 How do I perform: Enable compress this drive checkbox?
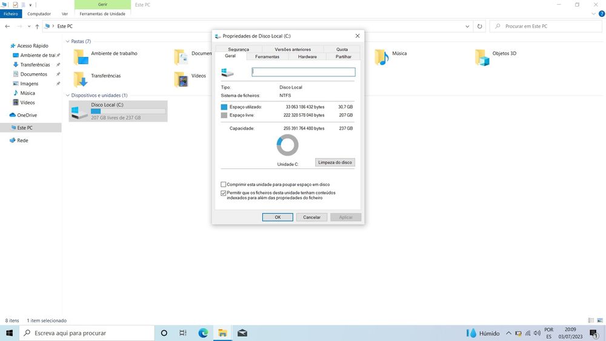224,185
